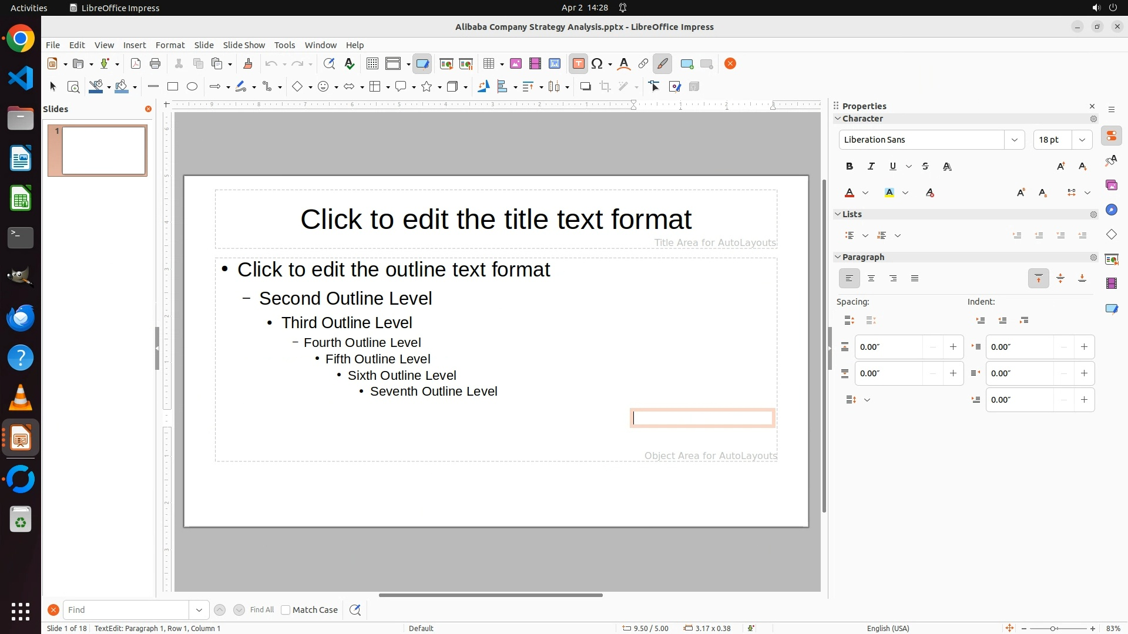Expand the font size 18 pt dropdown

1082,140
